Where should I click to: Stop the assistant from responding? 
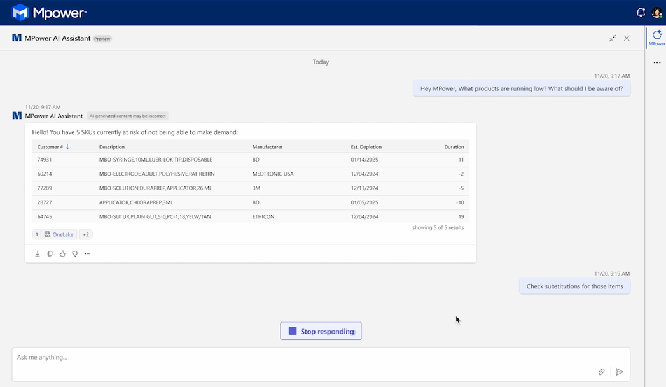pos(321,331)
